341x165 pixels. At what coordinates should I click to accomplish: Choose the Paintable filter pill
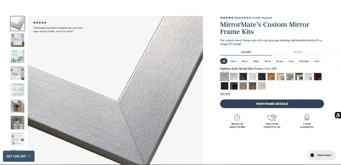[303, 61]
